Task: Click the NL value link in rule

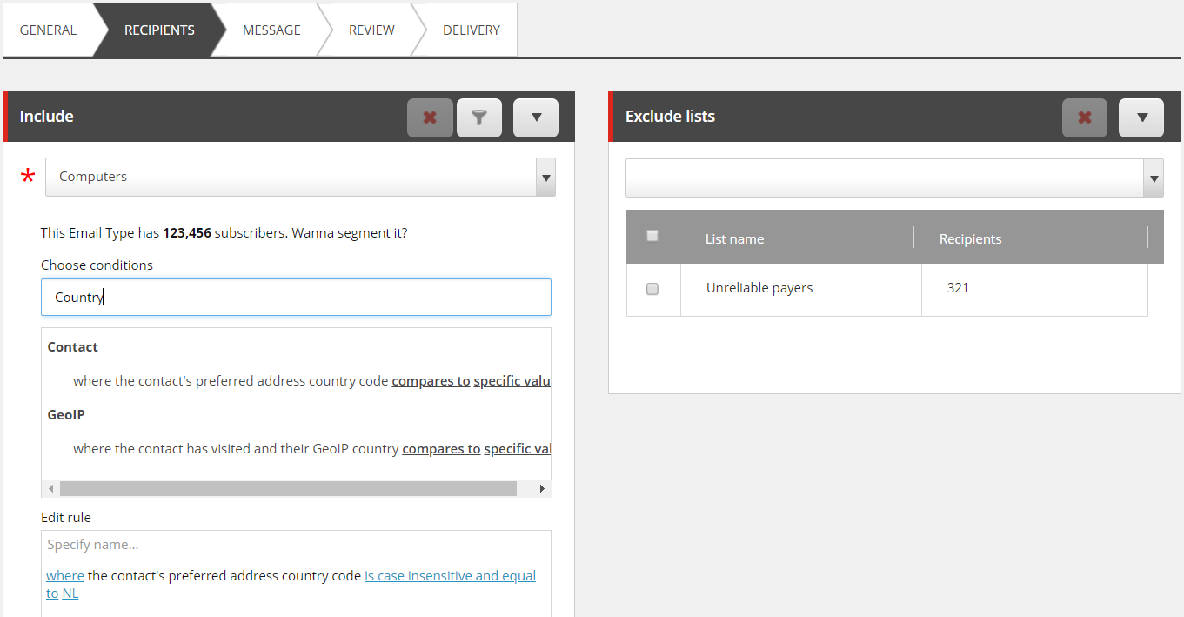Action: tap(70, 594)
